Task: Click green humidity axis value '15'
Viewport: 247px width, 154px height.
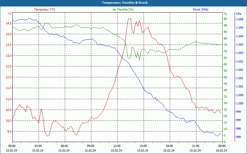Action: pos(226,123)
